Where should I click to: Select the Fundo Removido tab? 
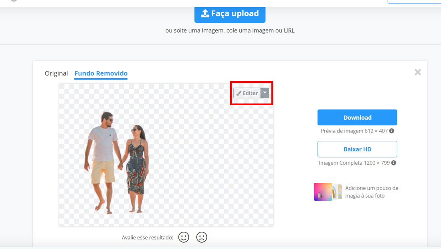[x=101, y=73]
